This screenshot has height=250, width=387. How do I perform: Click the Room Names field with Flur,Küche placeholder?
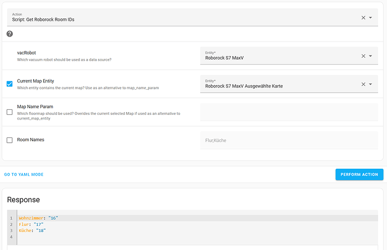pyautogui.click(x=289, y=140)
